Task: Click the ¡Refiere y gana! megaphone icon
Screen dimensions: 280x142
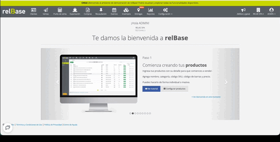Action: [x=243, y=10]
